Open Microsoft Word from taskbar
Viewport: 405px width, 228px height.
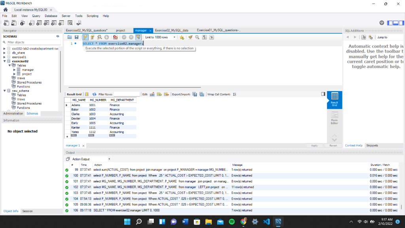pyautogui.click(x=185, y=222)
